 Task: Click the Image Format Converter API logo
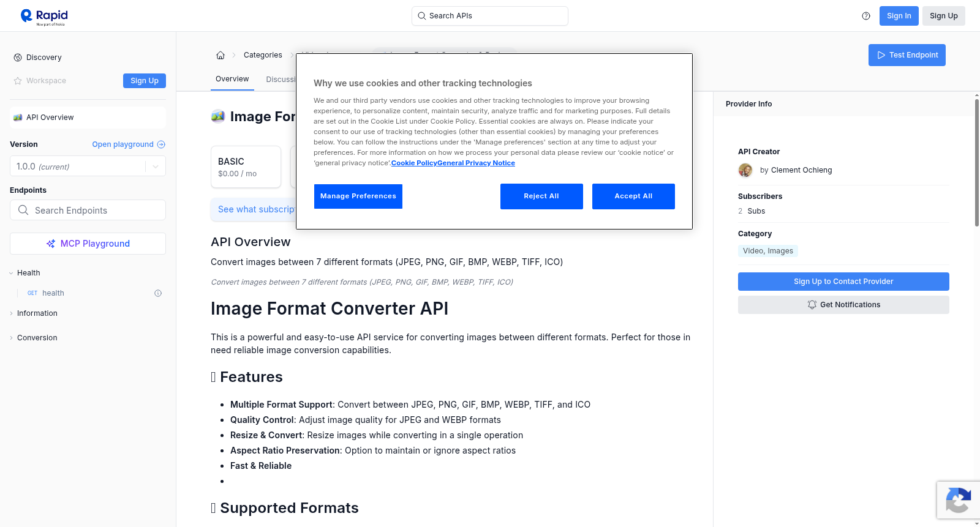point(218,116)
